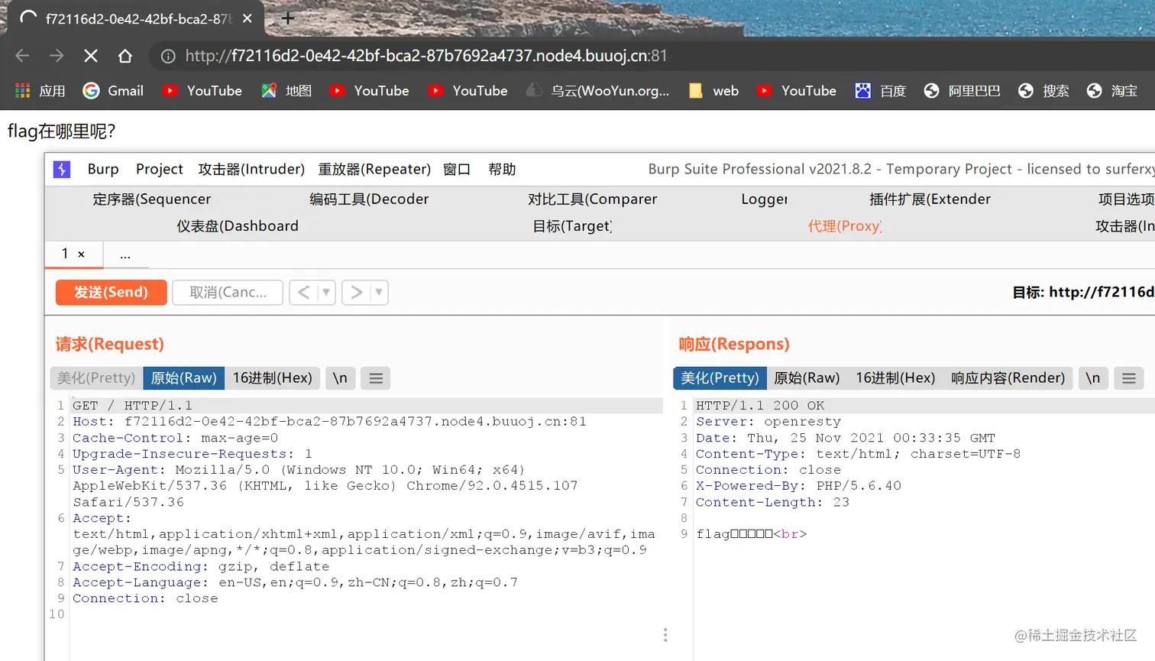The width and height of the screenshot is (1155, 661).
Task: Select Repeater tab 1
Action: click(x=65, y=254)
